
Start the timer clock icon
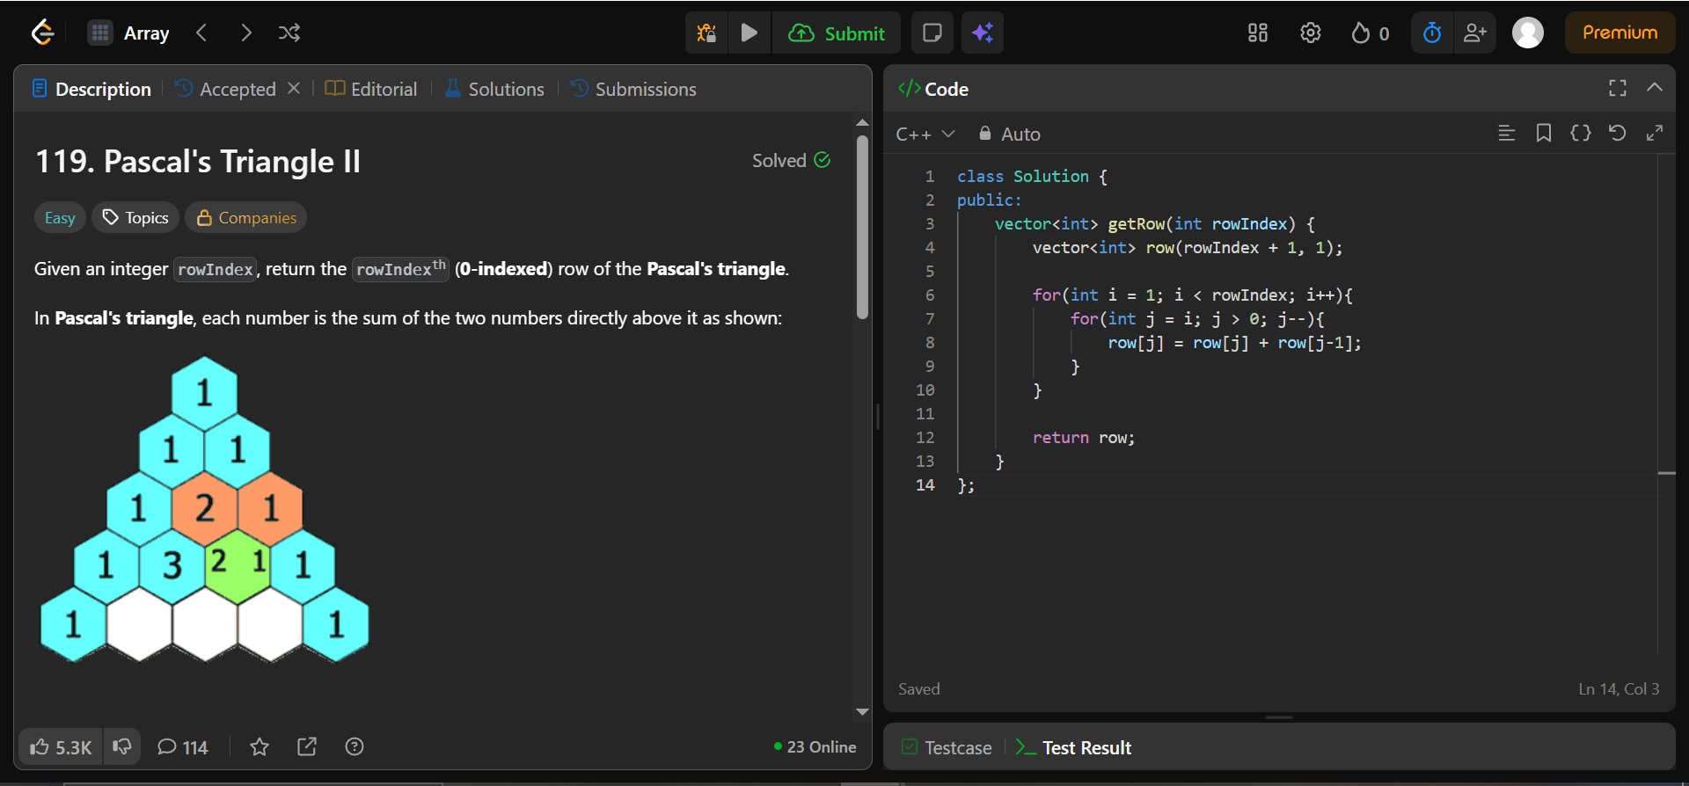point(1432,33)
